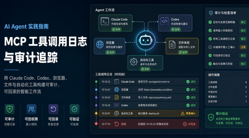The height and width of the screenshot is (138, 249).
Task: Click the gear icon in the 10:16:51 log row
Action: pyautogui.click(x=116, y=113)
